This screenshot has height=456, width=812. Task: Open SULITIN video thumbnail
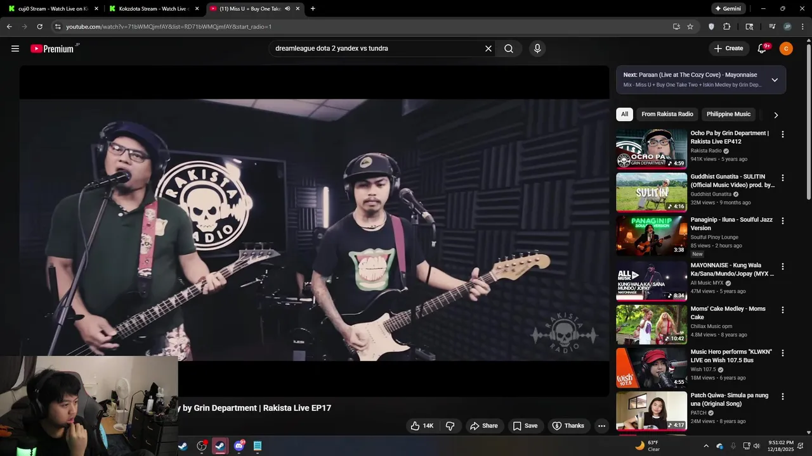click(x=652, y=193)
